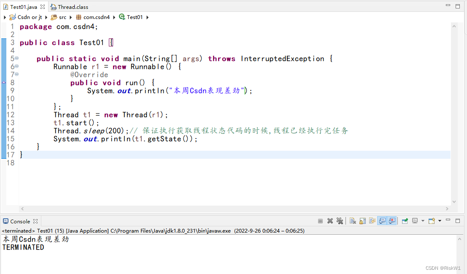Click 'InterruptedException' in line 5
Screen dimensions: 467x274
[282, 59]
